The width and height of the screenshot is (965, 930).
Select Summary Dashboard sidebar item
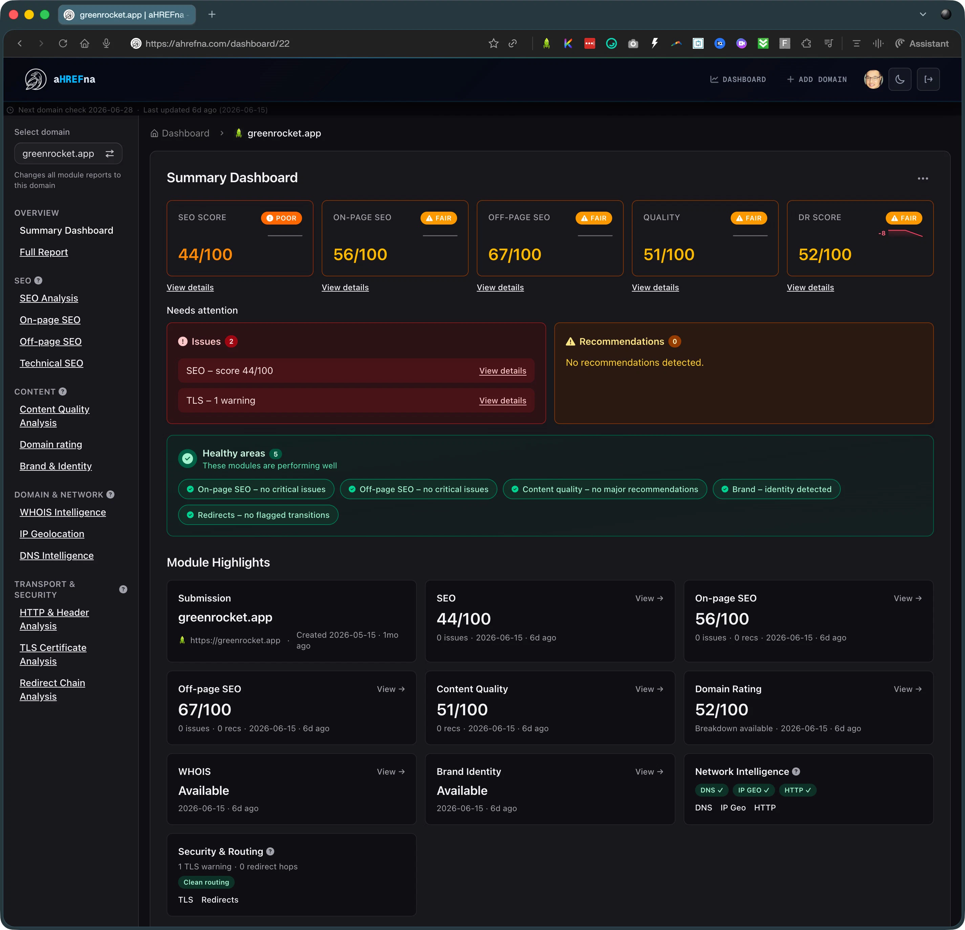click(66, 231)
